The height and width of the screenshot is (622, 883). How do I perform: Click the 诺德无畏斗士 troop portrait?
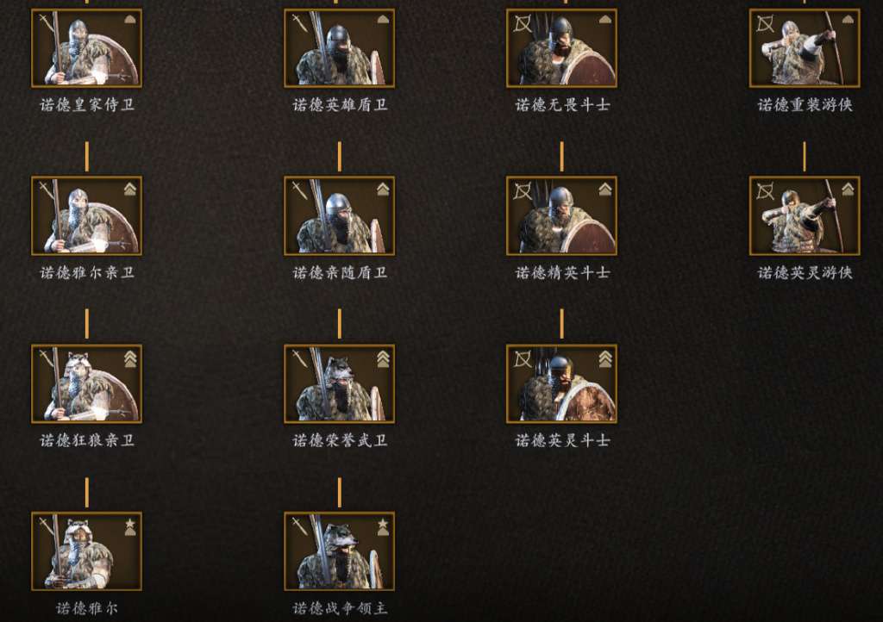pyautogui.click(x=561, y=48)
